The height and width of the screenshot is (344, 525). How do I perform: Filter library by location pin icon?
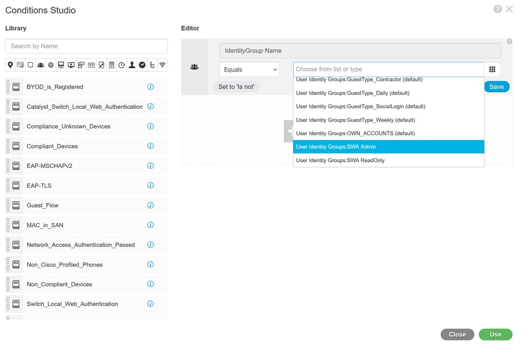pyautogui.click(x=11, y=65)
